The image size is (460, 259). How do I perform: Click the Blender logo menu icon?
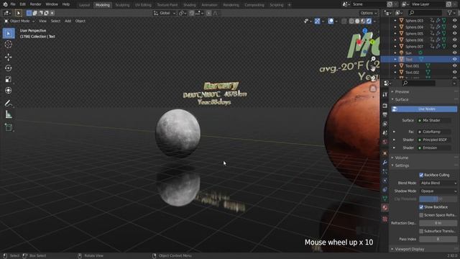[5, 4]
